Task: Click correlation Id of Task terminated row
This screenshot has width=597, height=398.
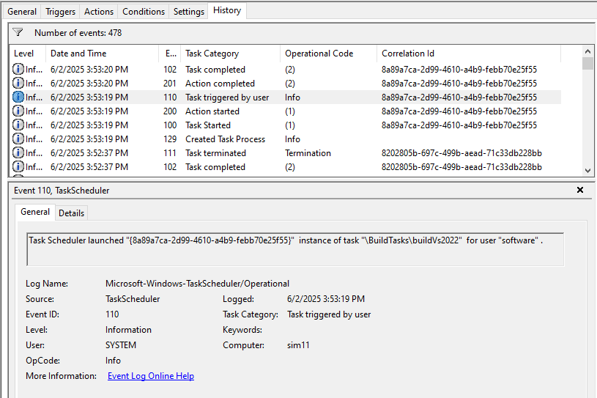Action: [461, 153]
